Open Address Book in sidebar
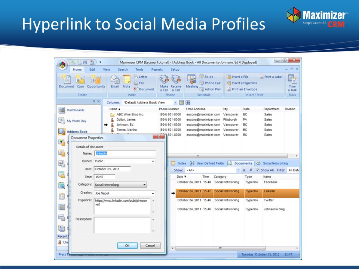The width and height of the screenshot is (359, 269). point(73,132)
